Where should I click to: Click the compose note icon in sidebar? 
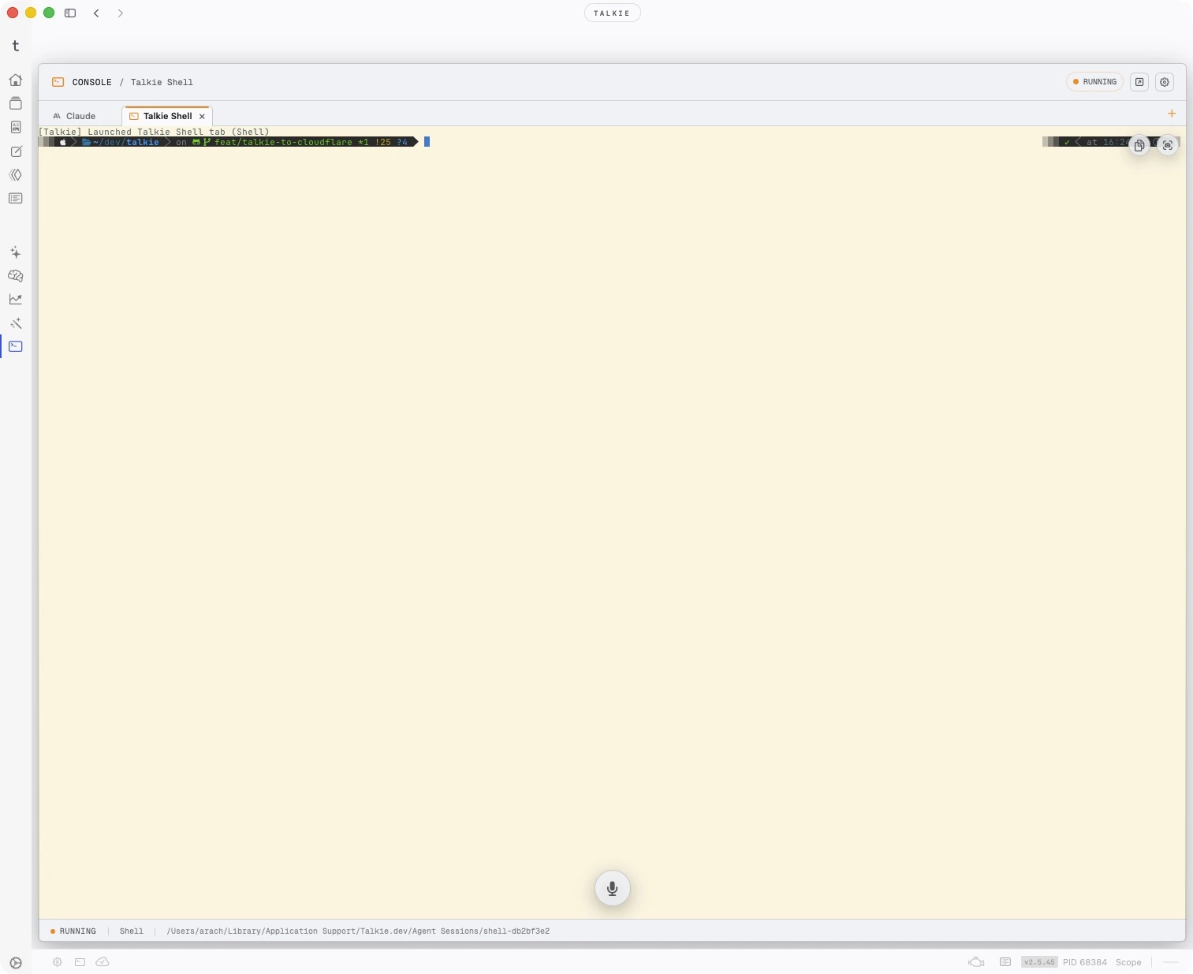[16, 151]
